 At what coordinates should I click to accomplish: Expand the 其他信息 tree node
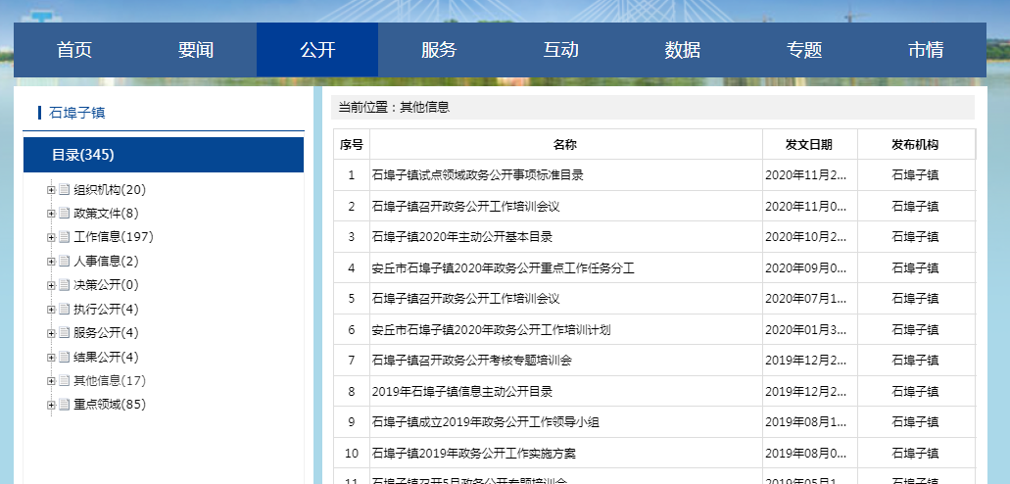(x=51, y=381)
